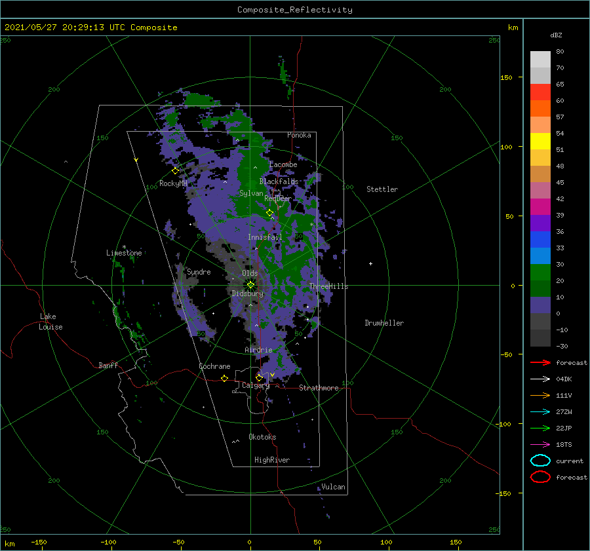This screenshot has width=590, height=551.
Task: Click the Composite_Reflectivity title
Action: (295, 10)
